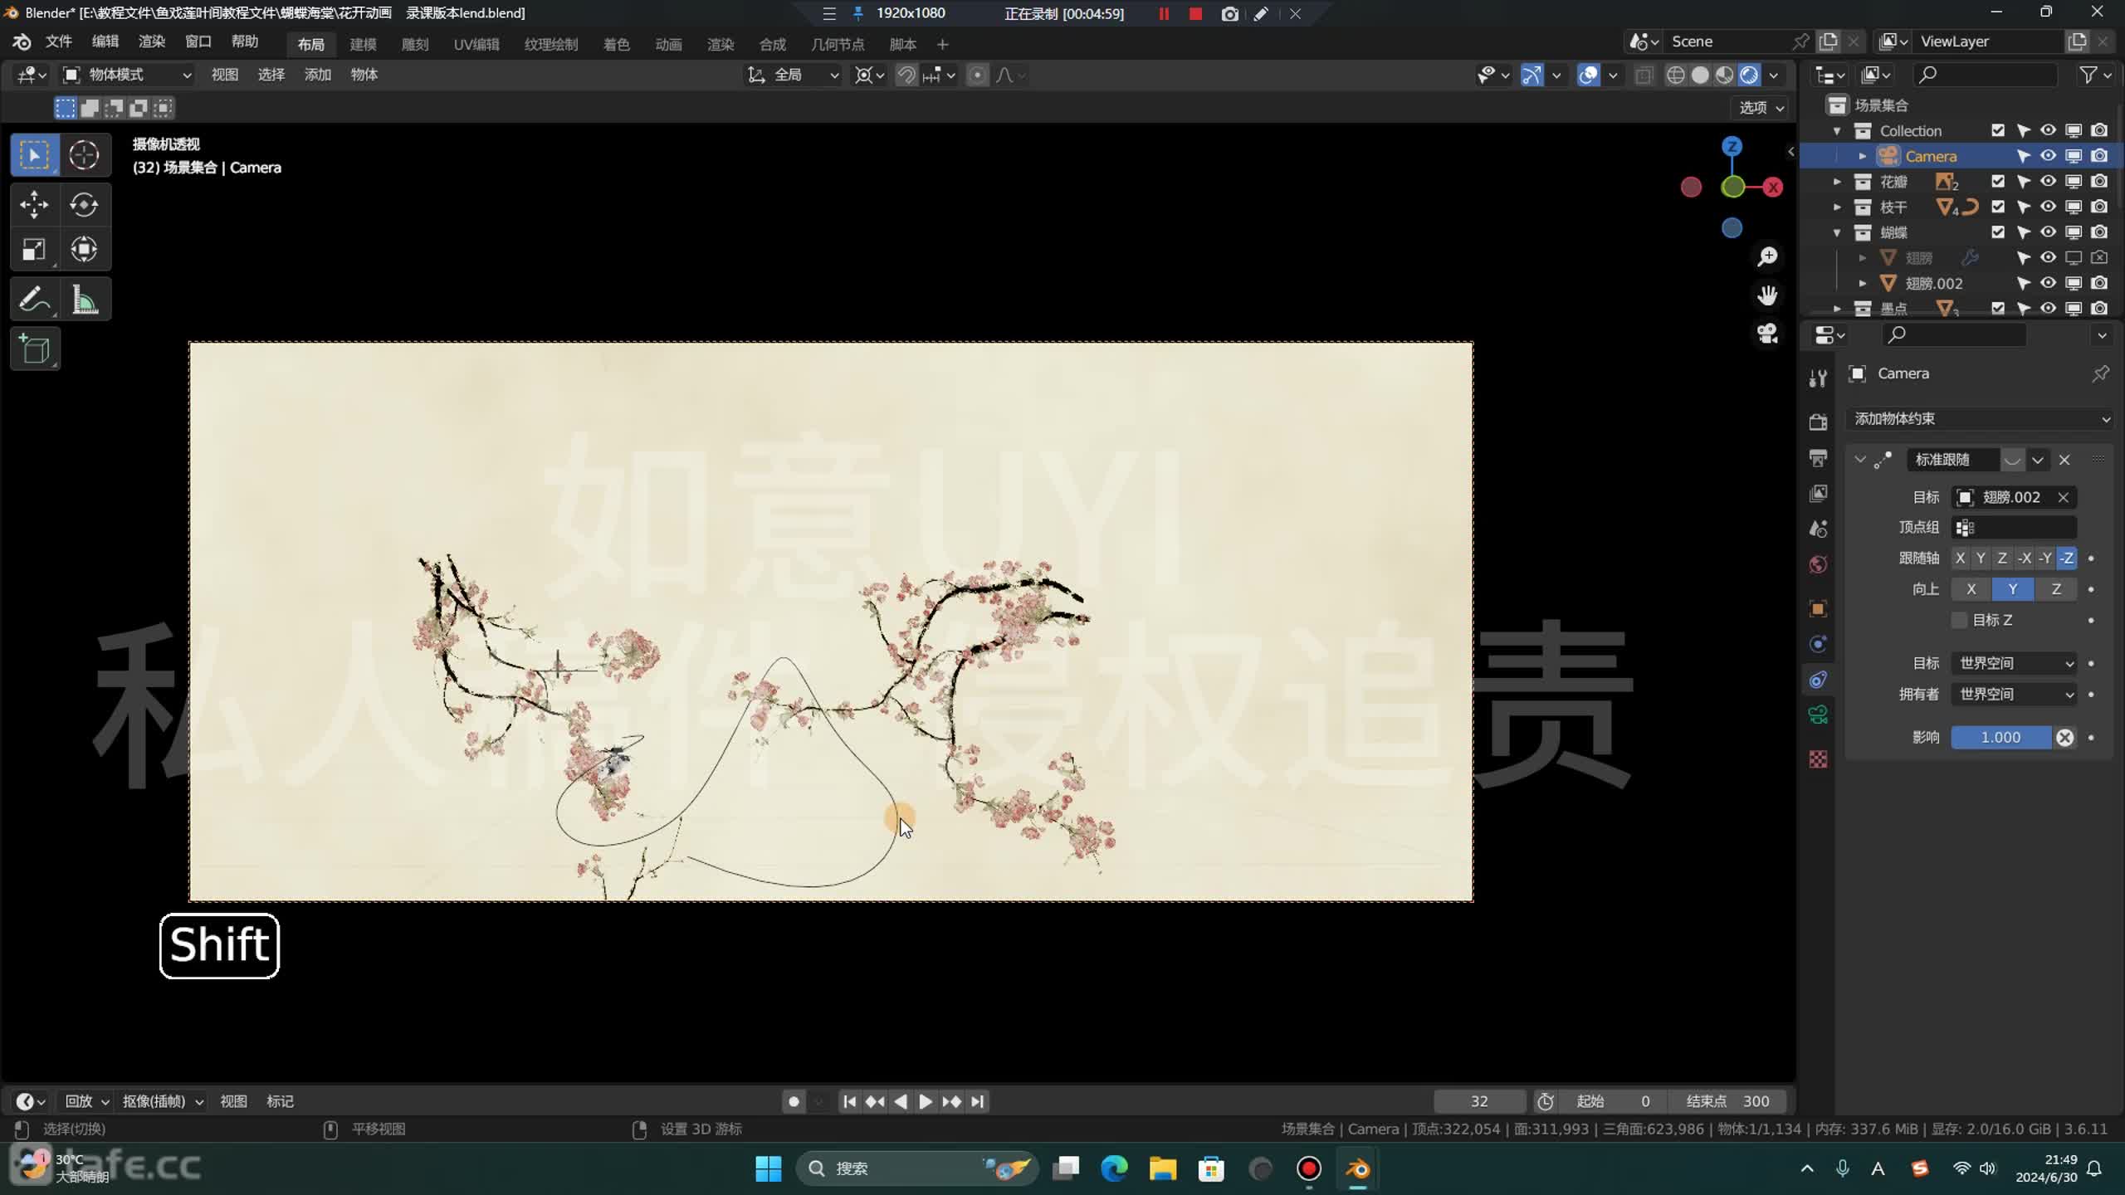Toggle X-ray display in viewport header
This screenshot has width=2125, height=1195.
[1644, 75]
